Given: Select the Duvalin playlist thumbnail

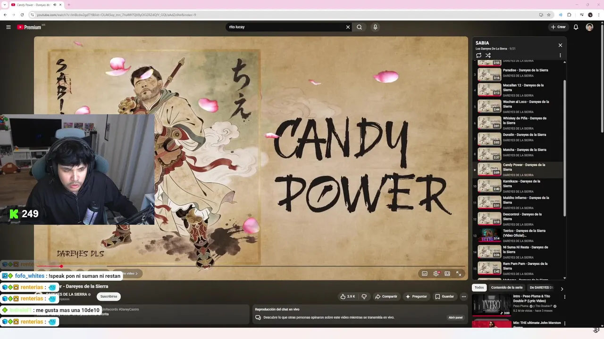Looking at the screenshot, I should tap(489, 138).
